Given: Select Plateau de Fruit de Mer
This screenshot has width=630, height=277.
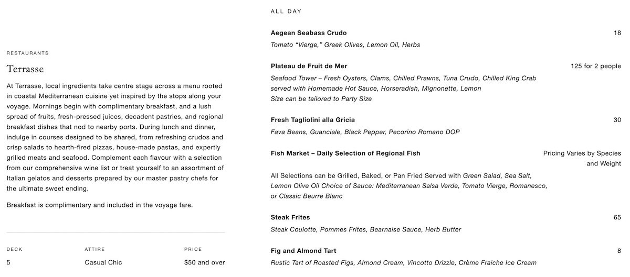Looking at the screenshot, I should [309, 66].
